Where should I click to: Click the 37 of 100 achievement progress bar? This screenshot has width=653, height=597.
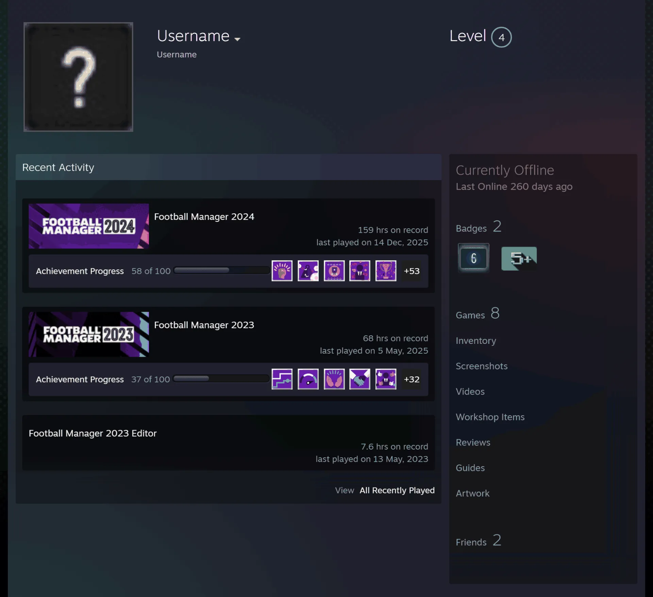click(x=221, y=379)
